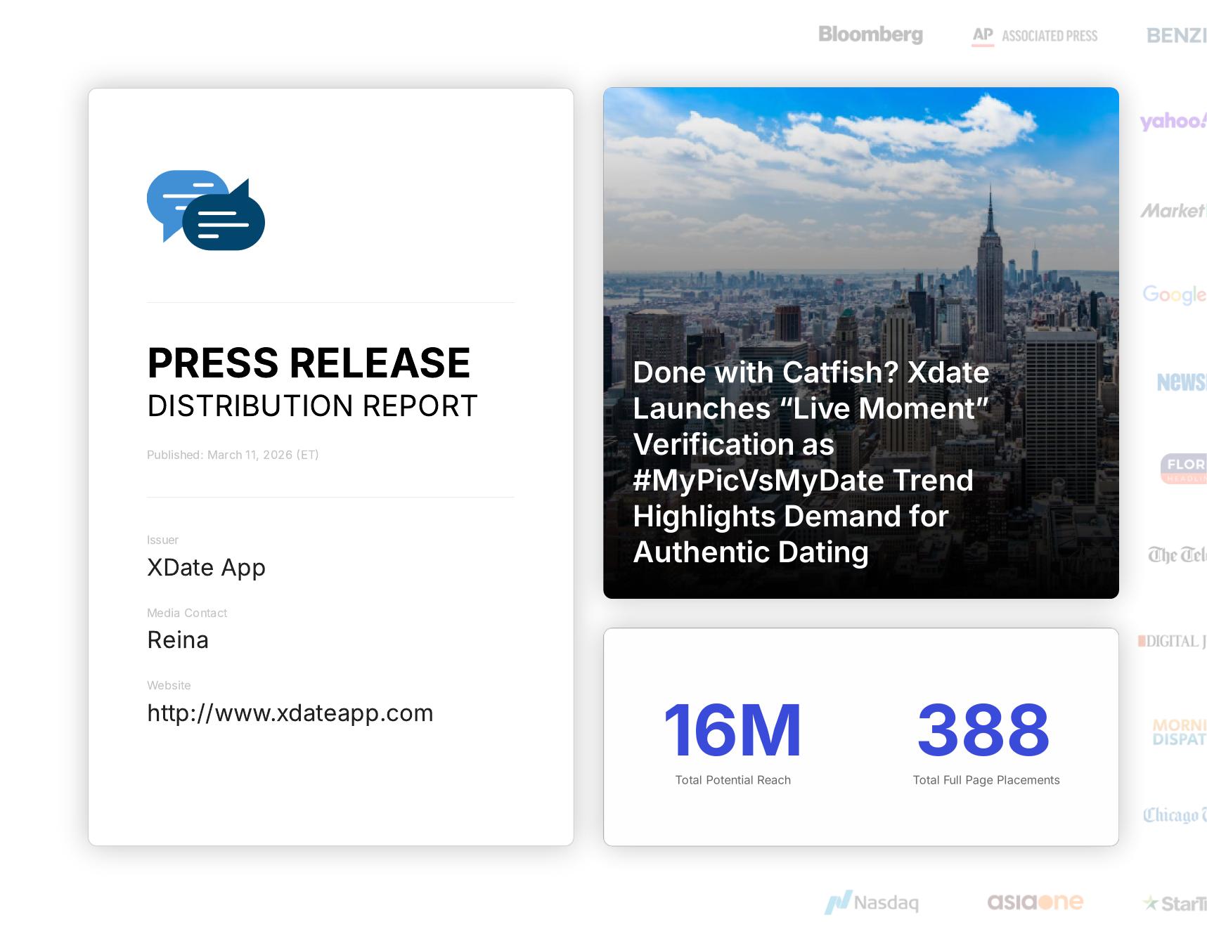1207x934 pixels.
Task: Click the Website label
Action: pyautogui.click(x=169, y=685)
